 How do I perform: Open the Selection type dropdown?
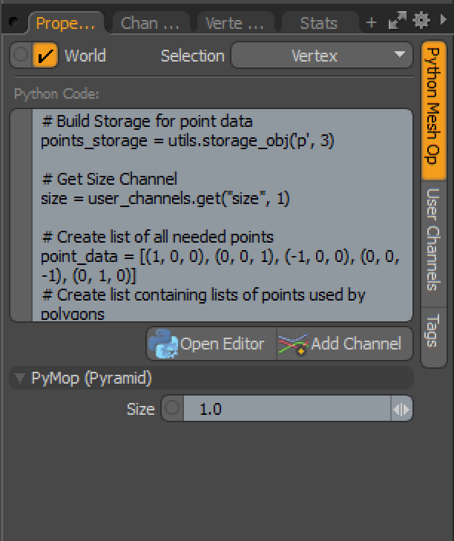321,56
